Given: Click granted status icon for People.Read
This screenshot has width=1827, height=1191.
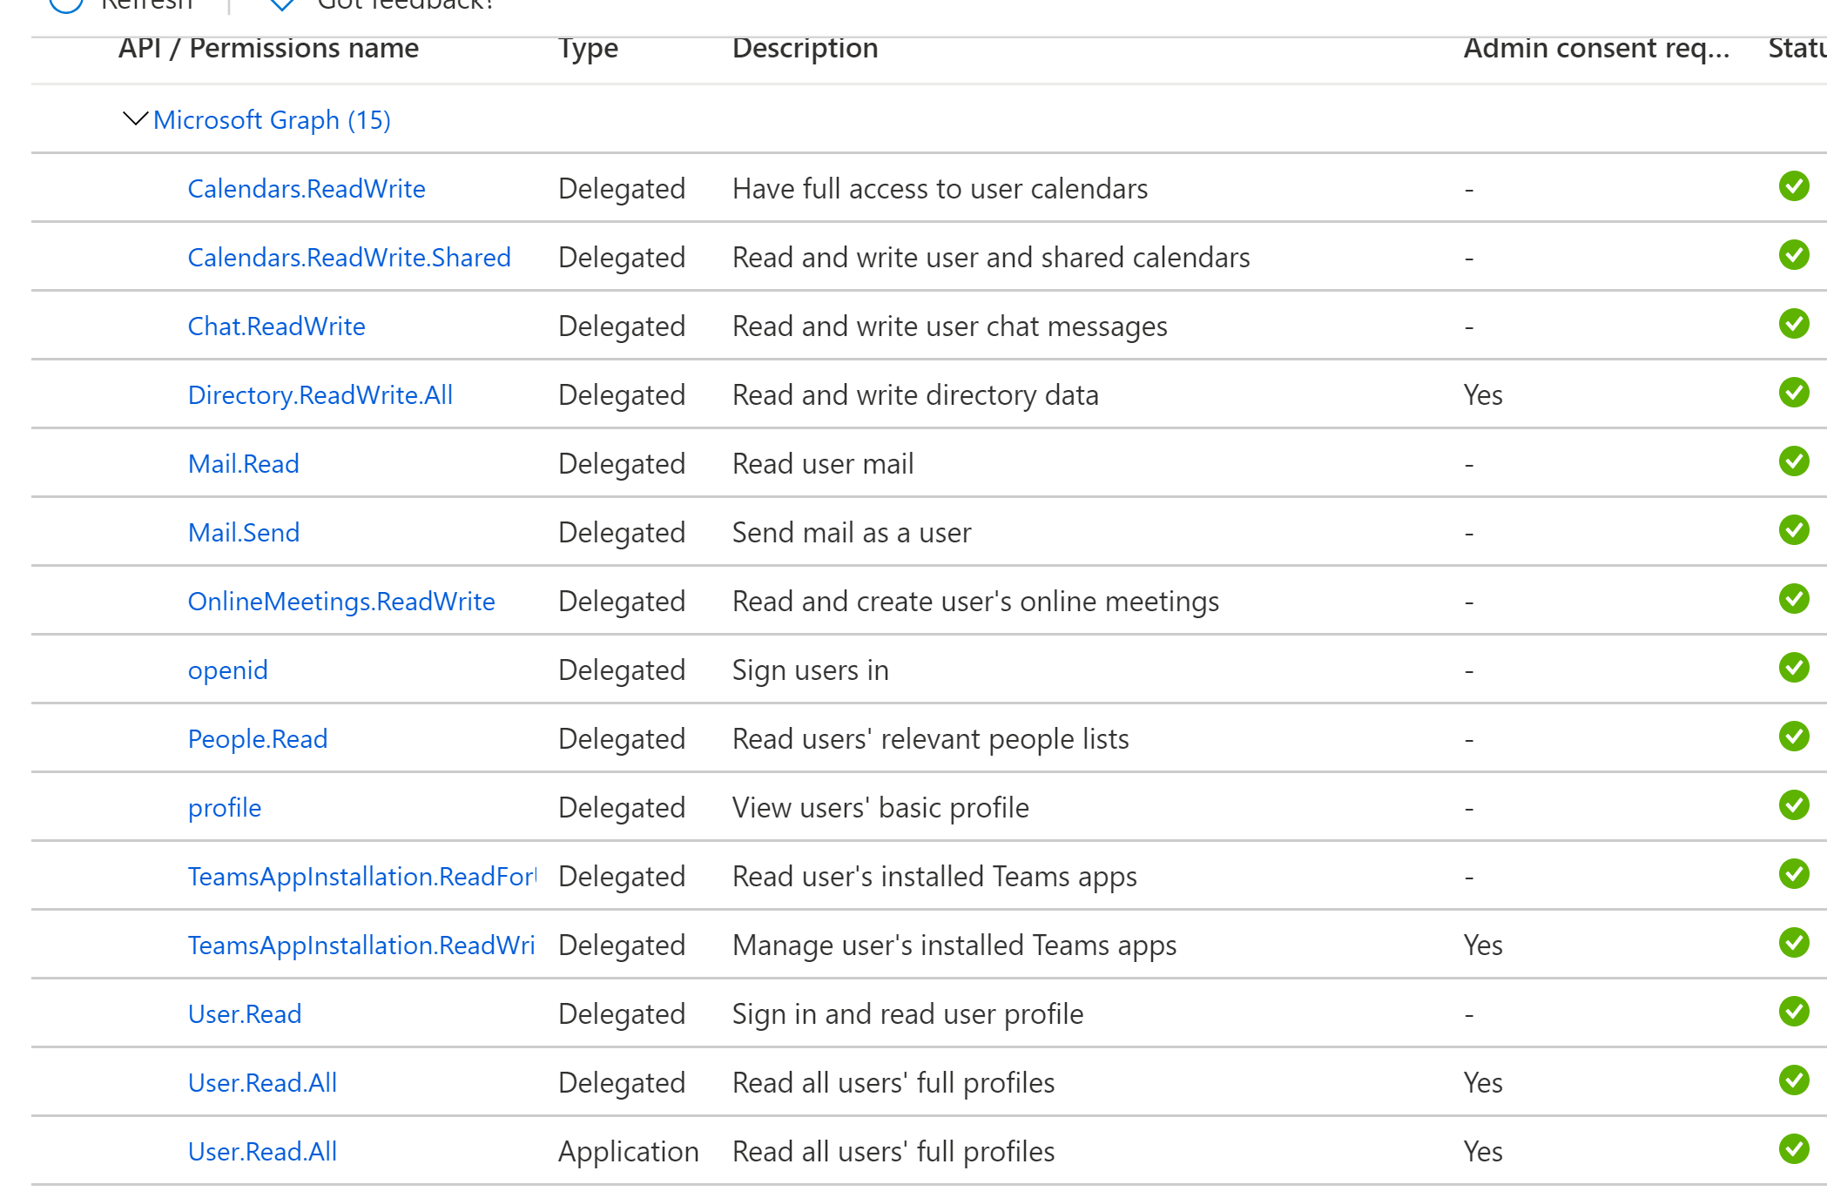Looking at the screenshot, I should (1794, 736).
